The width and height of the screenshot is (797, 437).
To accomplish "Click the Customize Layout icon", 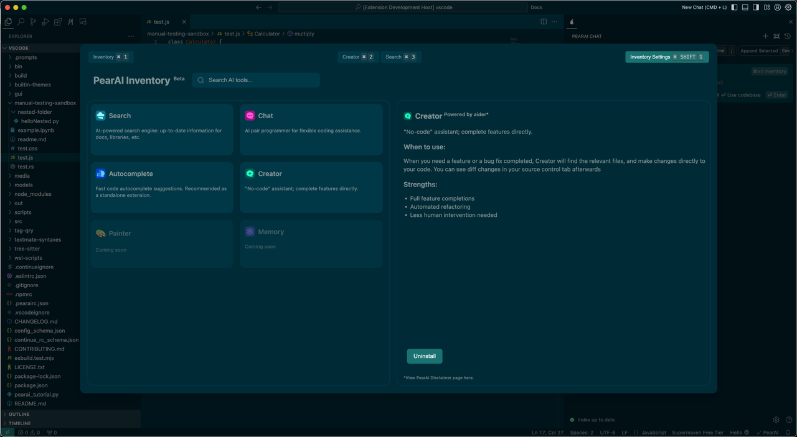I will [766, 7].
